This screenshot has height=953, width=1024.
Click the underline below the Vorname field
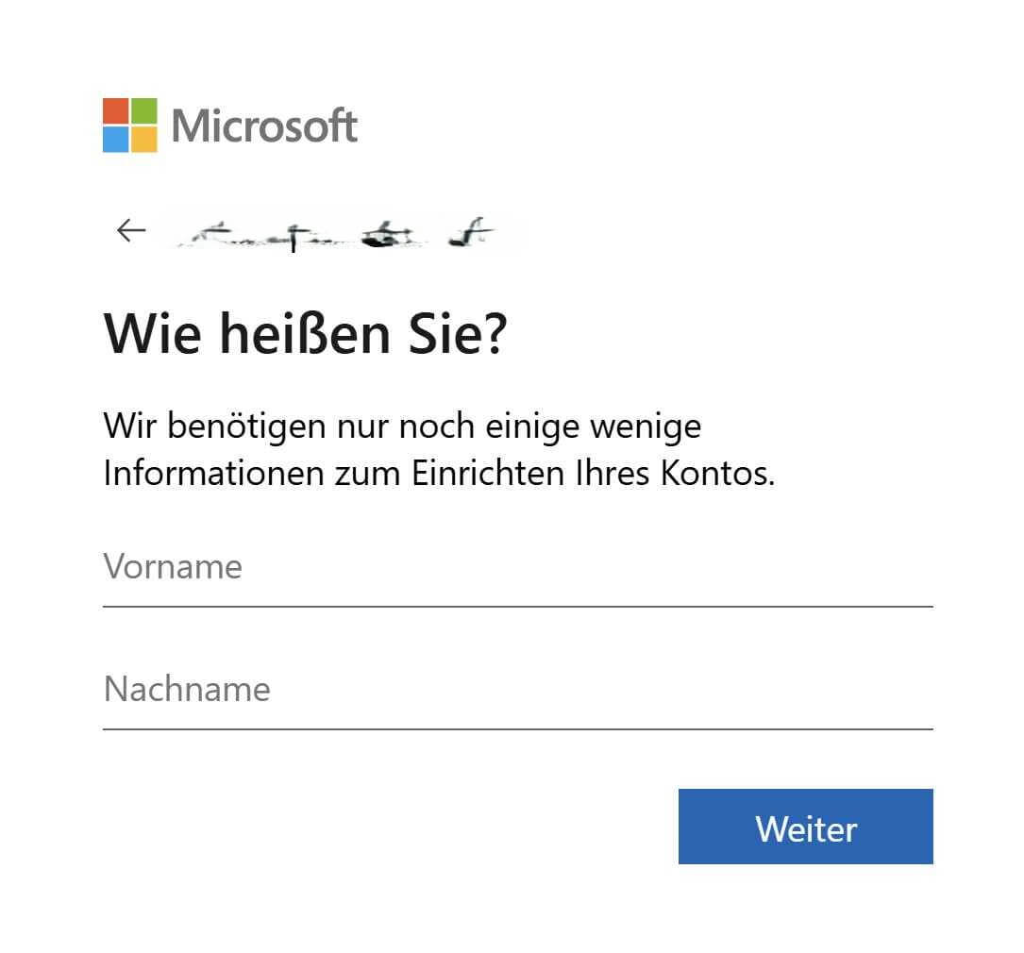pyautogui.click(x=519, y=604)
